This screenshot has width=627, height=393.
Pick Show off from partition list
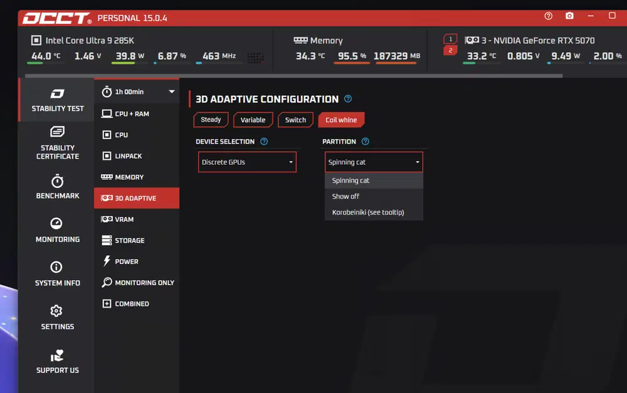coord(374,196)
